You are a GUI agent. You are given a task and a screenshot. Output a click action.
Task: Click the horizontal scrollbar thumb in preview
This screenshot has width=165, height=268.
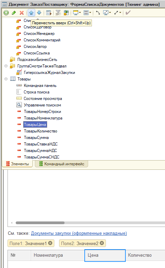tap(40, 223)
